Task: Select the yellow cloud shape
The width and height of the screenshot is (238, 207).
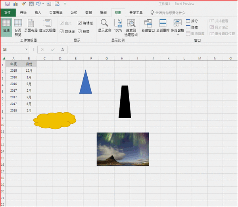Action: pyautogui.click(x=54, y=120)
